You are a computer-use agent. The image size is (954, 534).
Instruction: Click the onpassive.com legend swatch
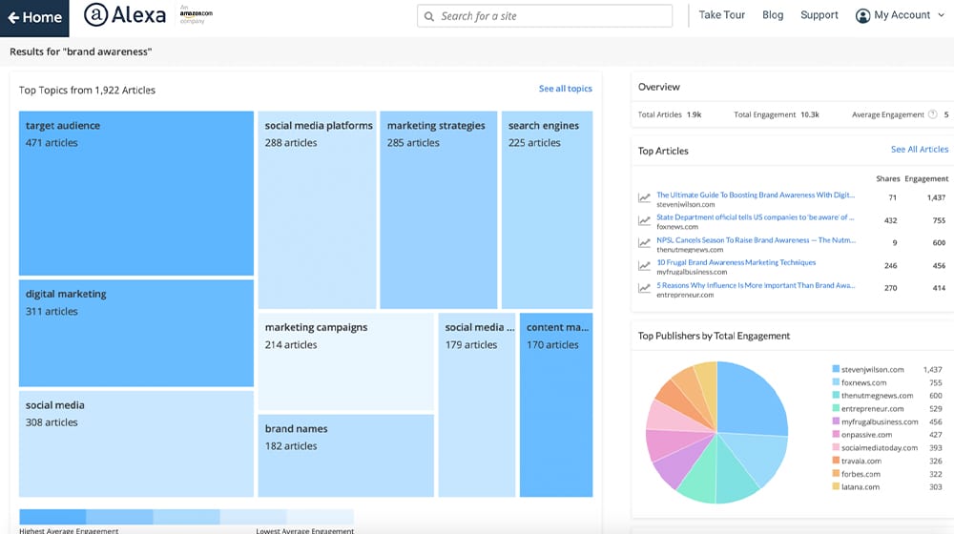(x=836, y=434)
